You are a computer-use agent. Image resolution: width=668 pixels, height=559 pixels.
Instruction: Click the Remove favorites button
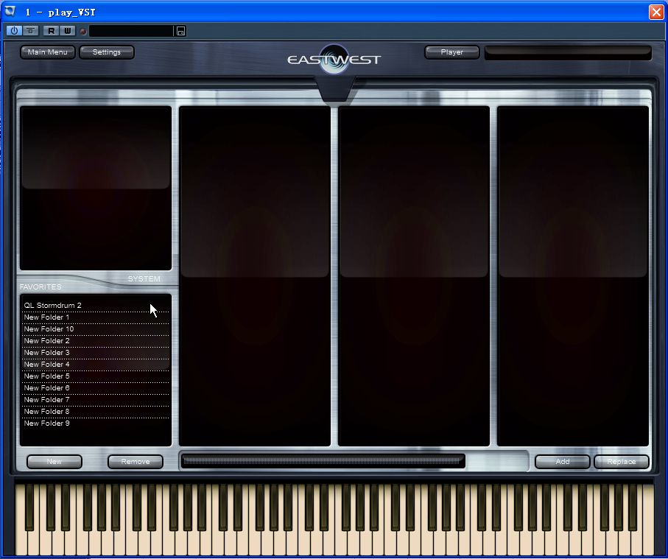[136, 462]
